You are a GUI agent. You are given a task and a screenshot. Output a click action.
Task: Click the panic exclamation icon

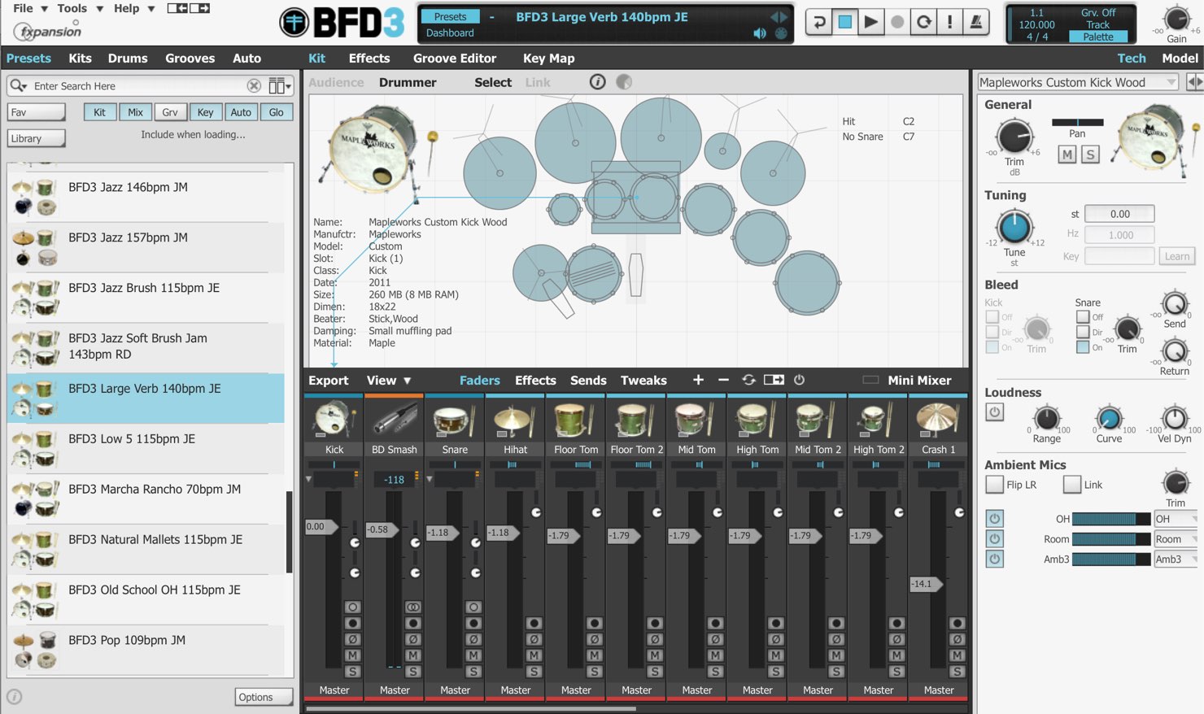(949, 22)
